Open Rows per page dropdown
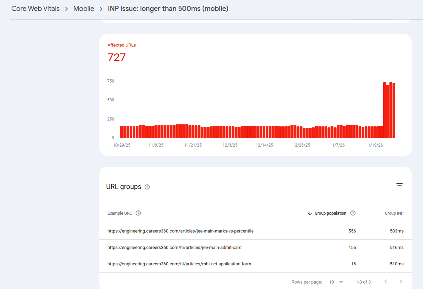 336,282
